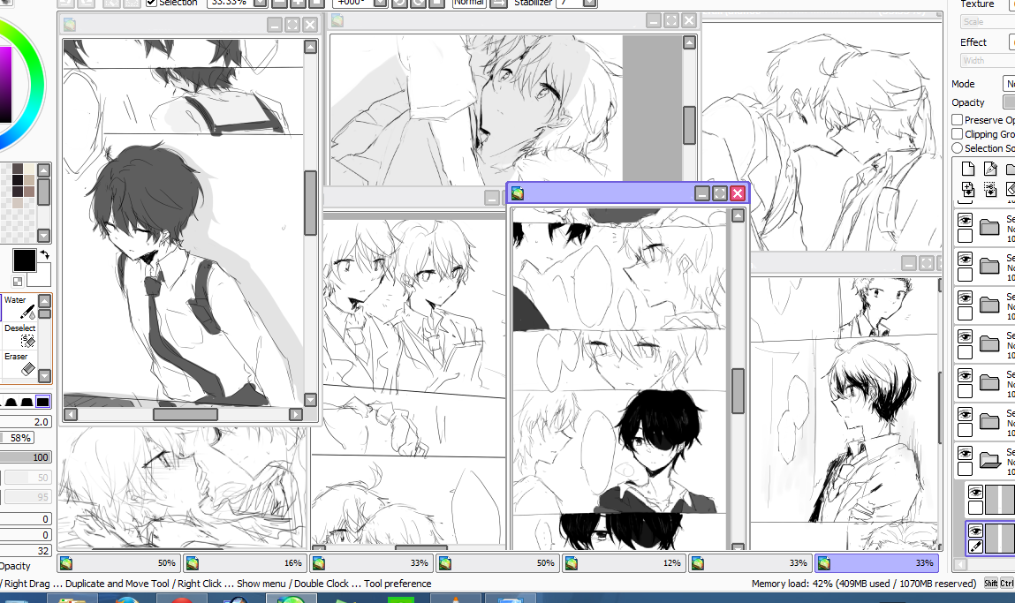Create a new normal layer
Viewport: 1015px width, 603px height.
(x=968, y=169)
